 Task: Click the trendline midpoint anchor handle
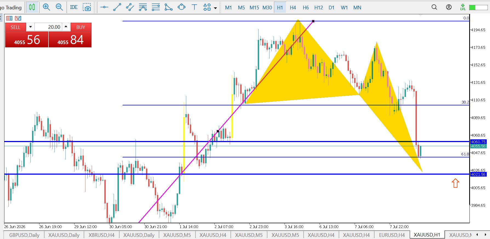tap(218, 131)
